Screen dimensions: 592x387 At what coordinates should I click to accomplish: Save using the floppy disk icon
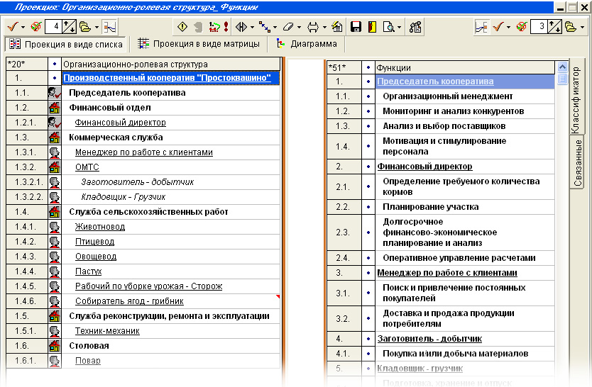356,27
